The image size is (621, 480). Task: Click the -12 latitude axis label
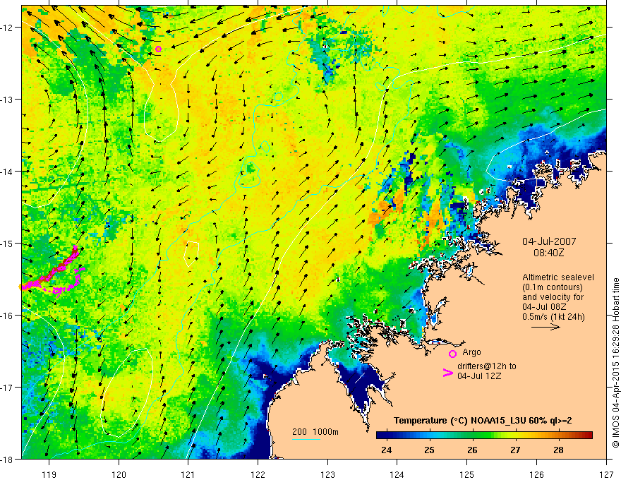point(7,28)
